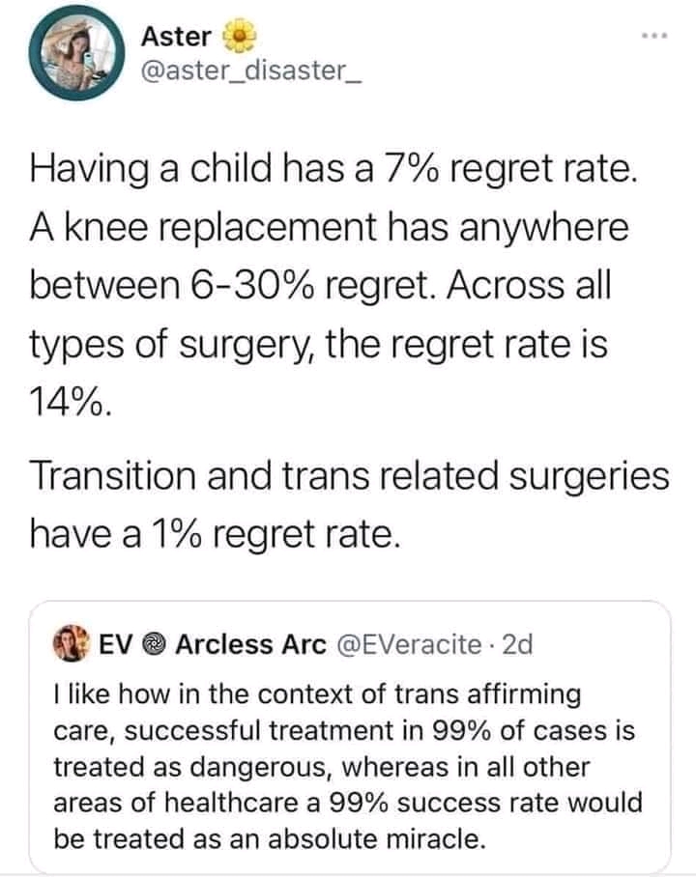696x877 pixels.
Task: Open Aster's profile picture
Action: click(77, 54)
